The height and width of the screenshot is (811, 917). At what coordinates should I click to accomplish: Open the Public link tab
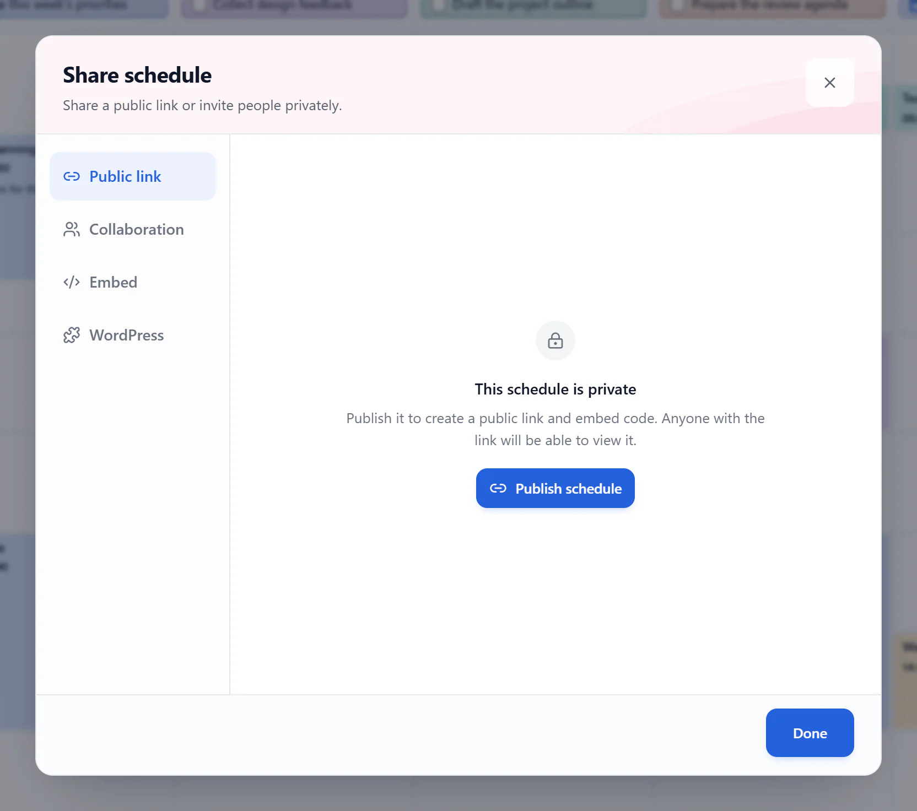coord(133,176)
